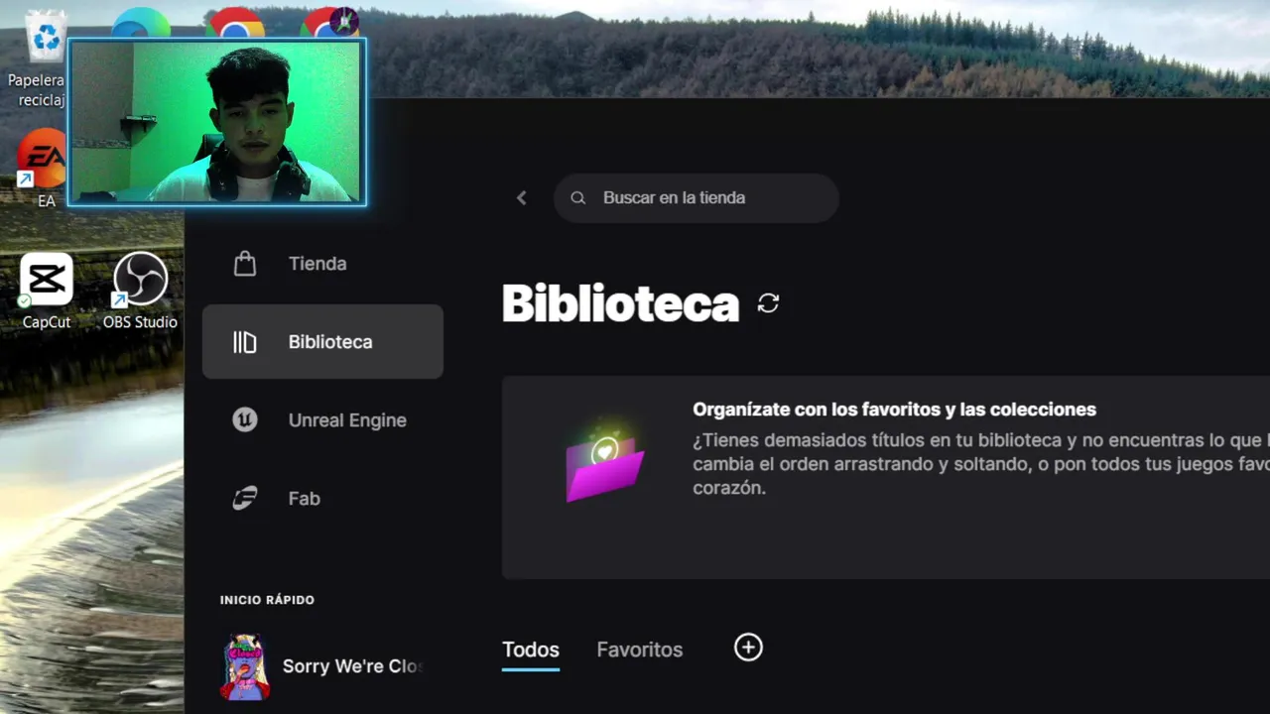Go back using the left chevron arrow
The image size is (1270, 714).
pos(522,198)
